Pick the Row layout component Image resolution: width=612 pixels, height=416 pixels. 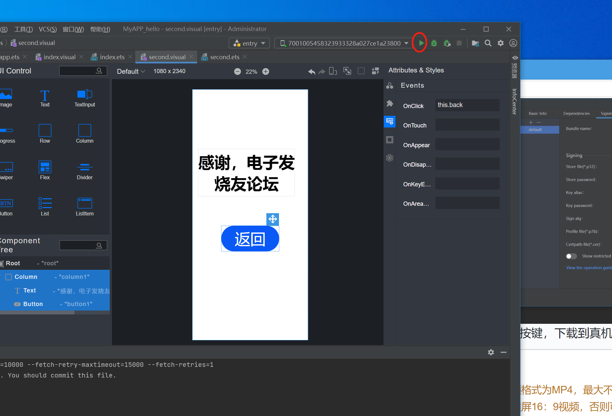point(45,134)
